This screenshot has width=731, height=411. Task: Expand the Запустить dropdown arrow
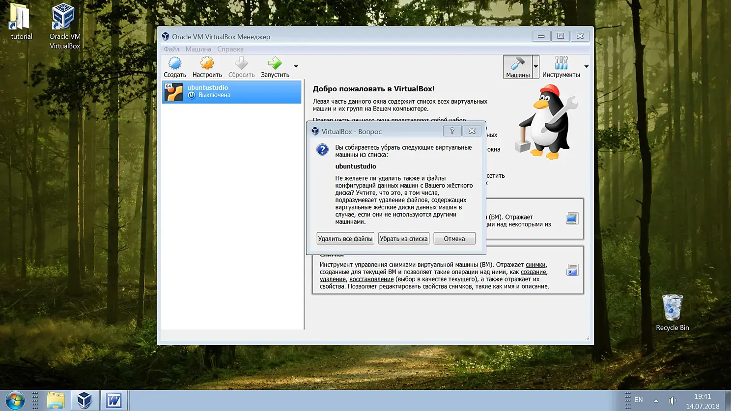[296, 66]
